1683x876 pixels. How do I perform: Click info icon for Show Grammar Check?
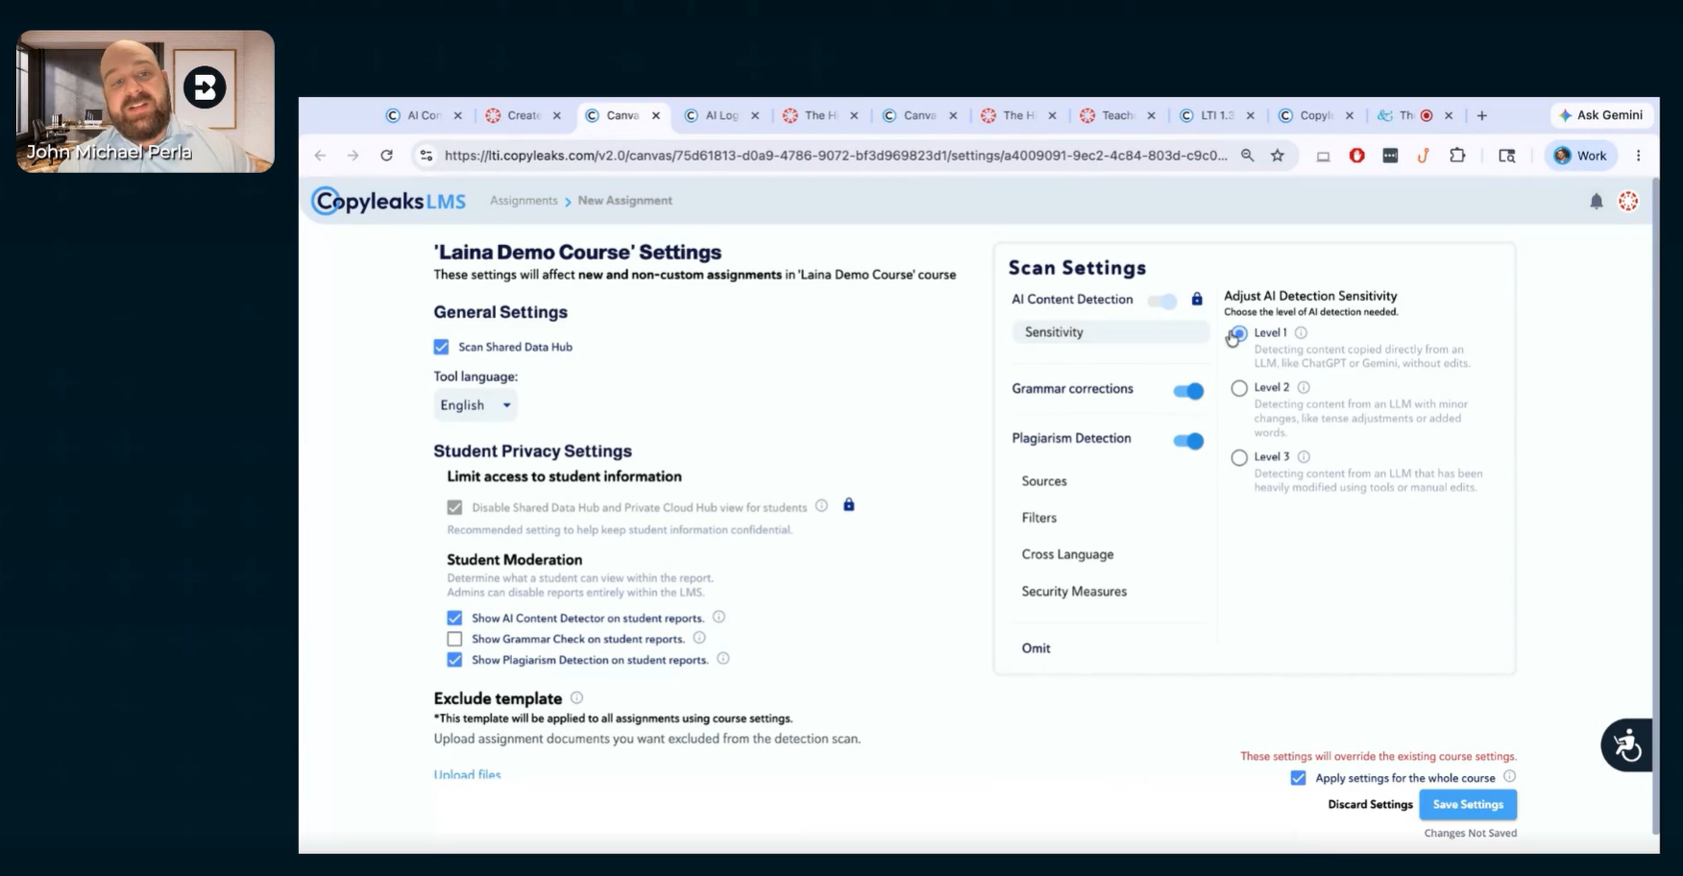(x=699, y=638)
